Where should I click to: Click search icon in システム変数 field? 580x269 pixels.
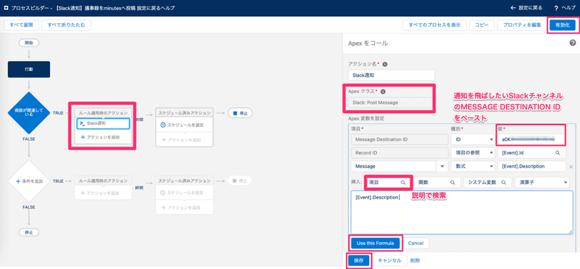click(x=503, y=183)
